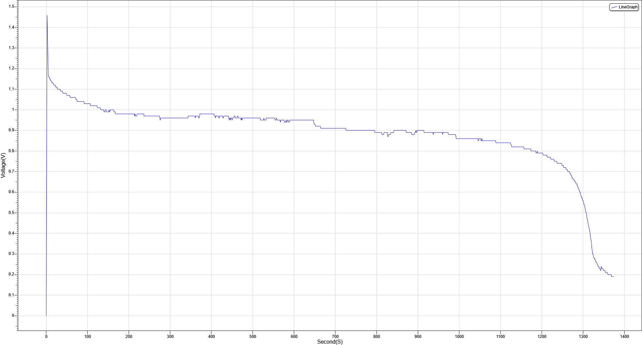Click the x-axis tick label 400
This screenshot has height=345, width=642.
point(211,336)
